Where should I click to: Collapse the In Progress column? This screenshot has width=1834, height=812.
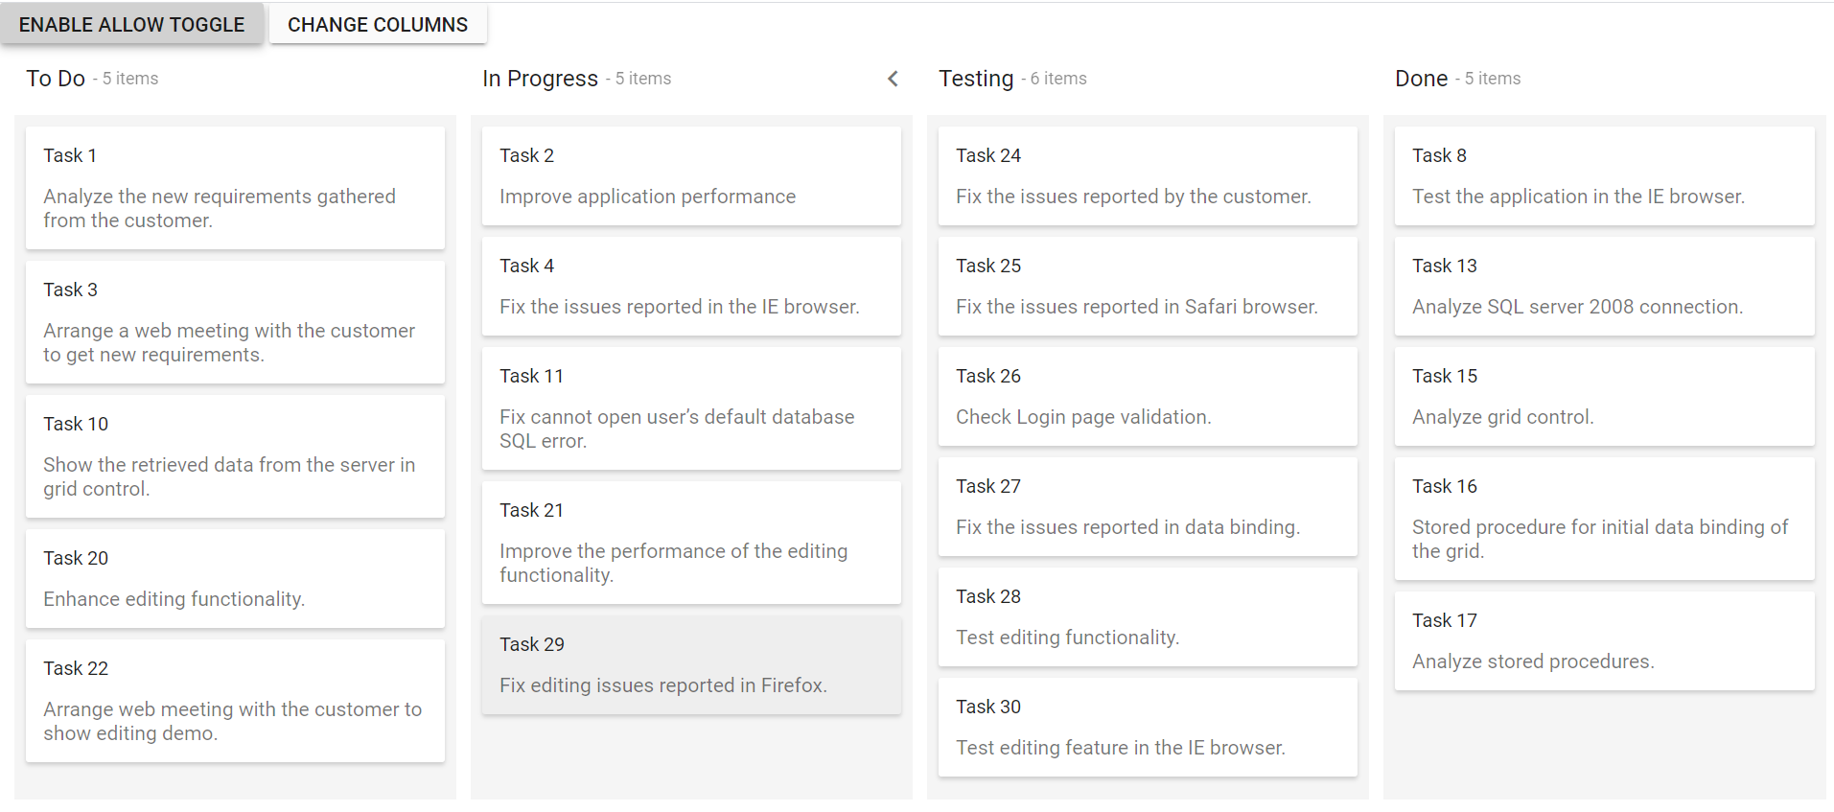(893, 79)
